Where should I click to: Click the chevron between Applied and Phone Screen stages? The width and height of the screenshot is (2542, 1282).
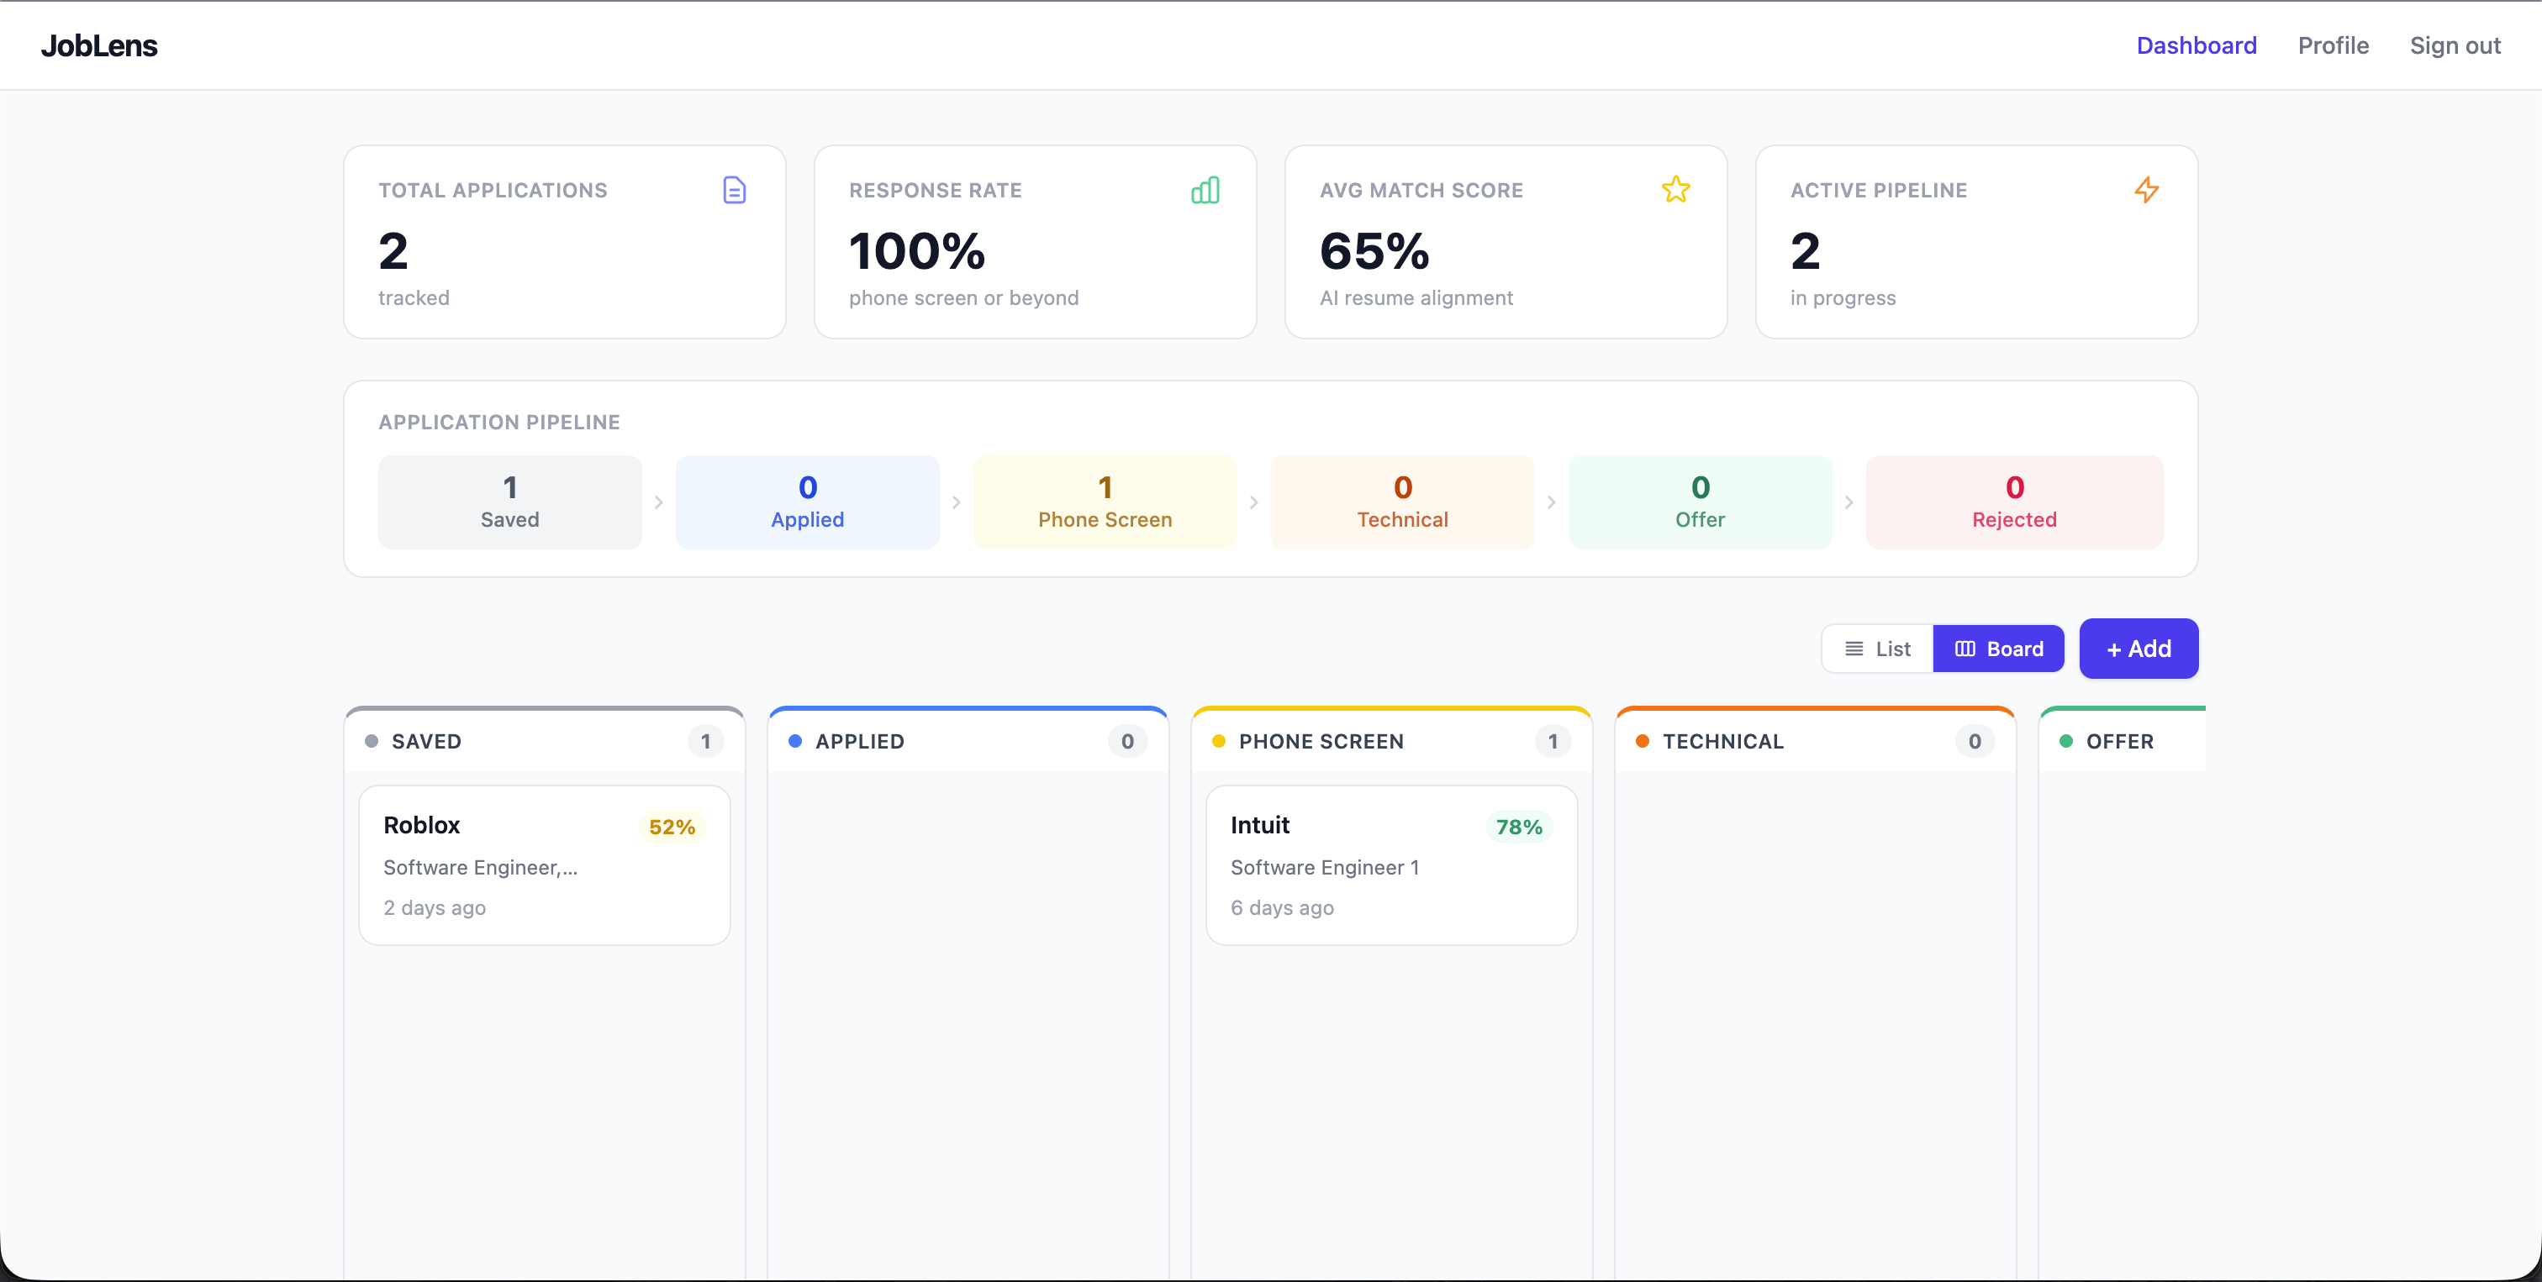[957, 503]
